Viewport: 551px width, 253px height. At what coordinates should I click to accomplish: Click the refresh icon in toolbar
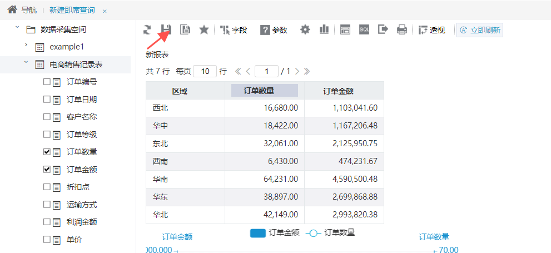click(147, 30)
